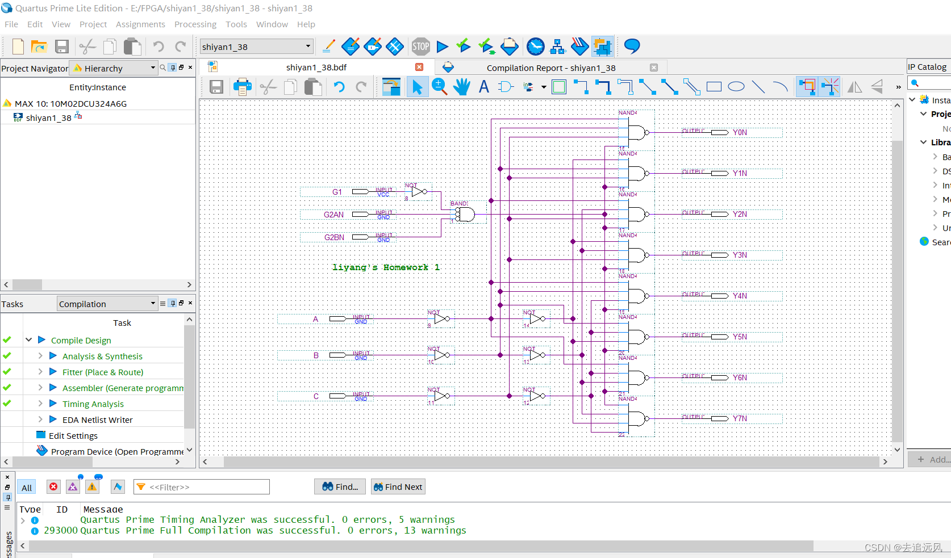Choose the Zoom tool magnifier
951x558 pixels.
[x=439, y=87]
